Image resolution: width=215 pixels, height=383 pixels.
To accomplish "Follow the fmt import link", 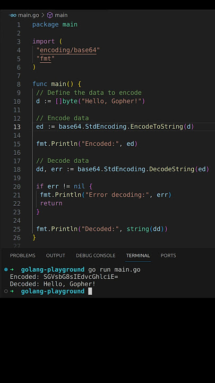I will point(46,59).
